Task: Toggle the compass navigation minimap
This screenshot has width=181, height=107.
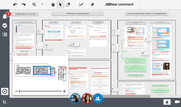Action: pyautogui.click(x=5, y=91)
